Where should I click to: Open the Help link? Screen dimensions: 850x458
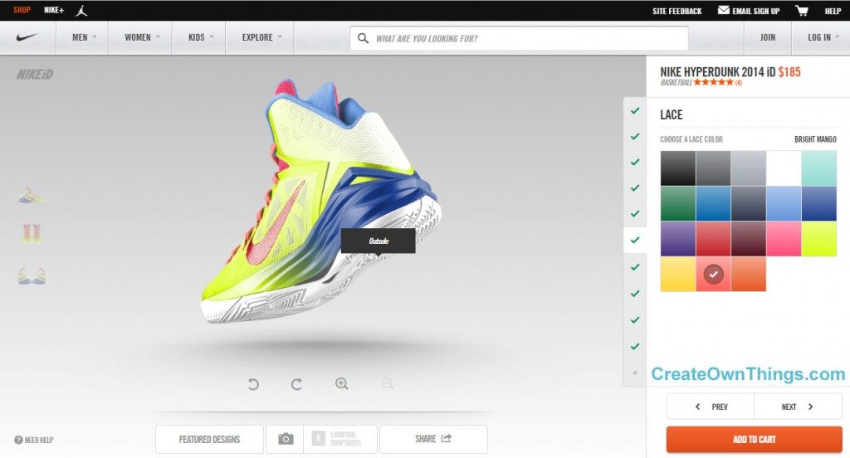[833, 11]
